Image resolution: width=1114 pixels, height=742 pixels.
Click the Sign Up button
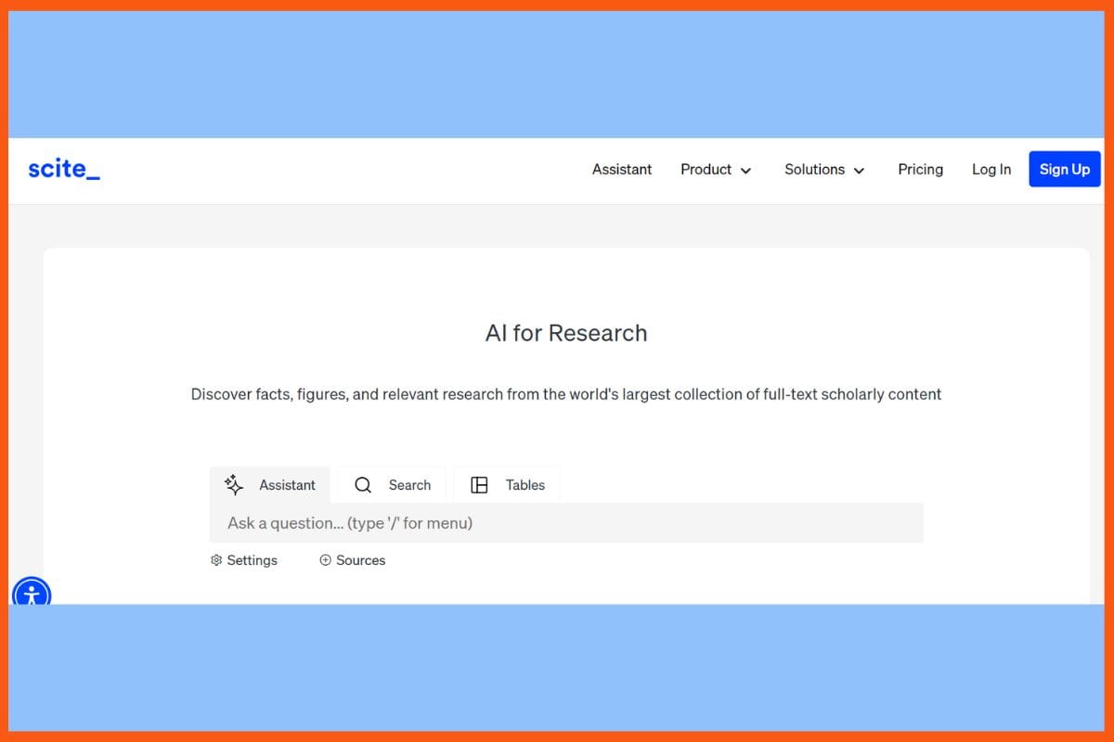(1064, 169)
